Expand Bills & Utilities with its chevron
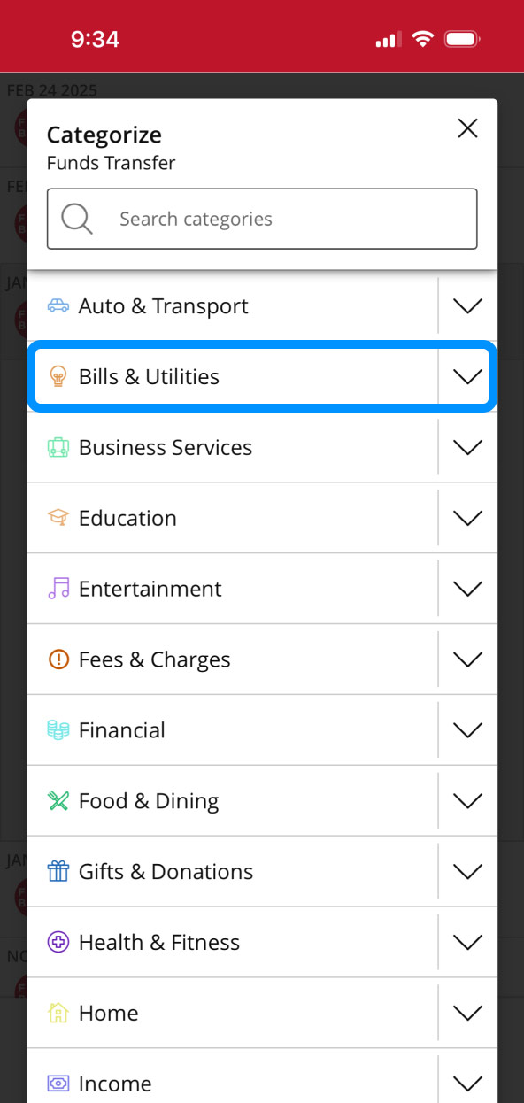Image resolution: width=524 pixels, height=1103 pixels. [467, 376]
